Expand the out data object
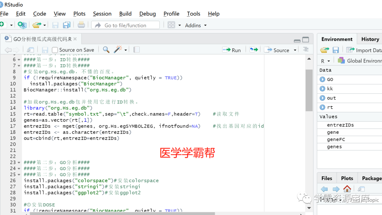The image size is (382, 215). tap(322, 98)
